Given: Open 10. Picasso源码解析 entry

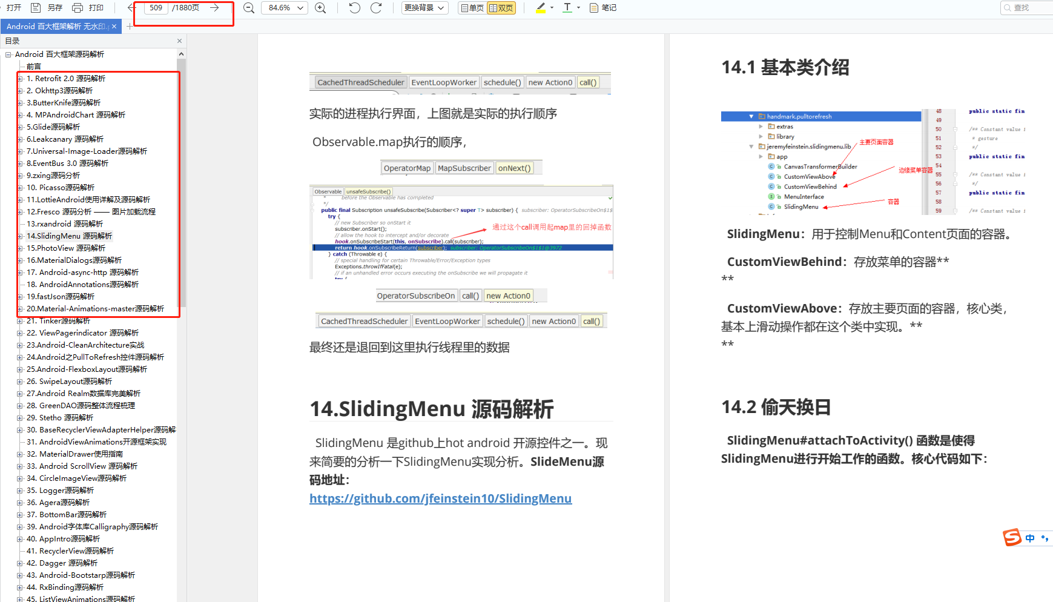Looking at the screenshot, I should (x=61, y=188).
